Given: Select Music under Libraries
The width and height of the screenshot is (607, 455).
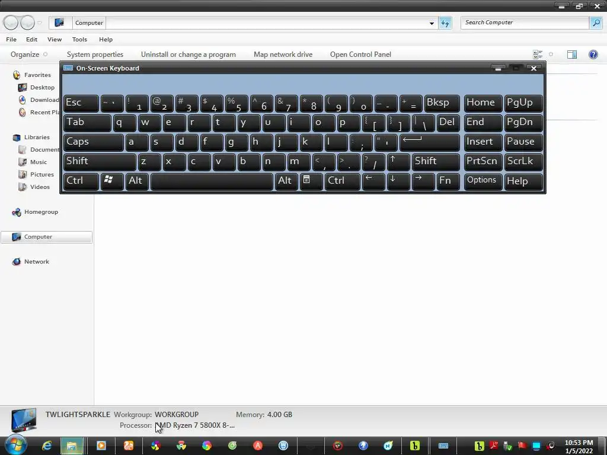Looking at the screenshot, I should coord(39,162).
